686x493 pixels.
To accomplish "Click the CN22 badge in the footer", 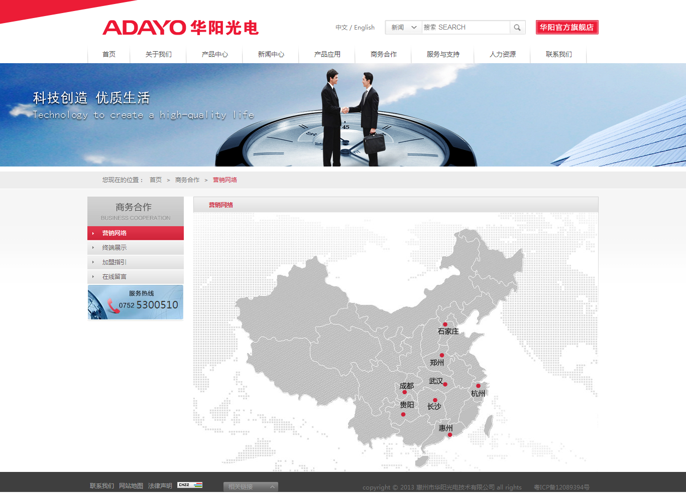I will tap(190, 485).
